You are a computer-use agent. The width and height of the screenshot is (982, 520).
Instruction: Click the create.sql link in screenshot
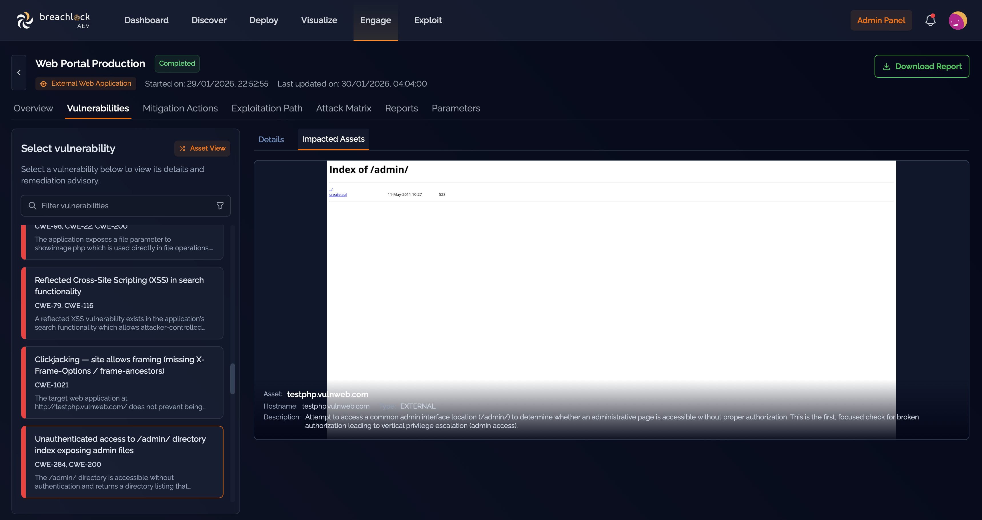[x=338, y=194]
